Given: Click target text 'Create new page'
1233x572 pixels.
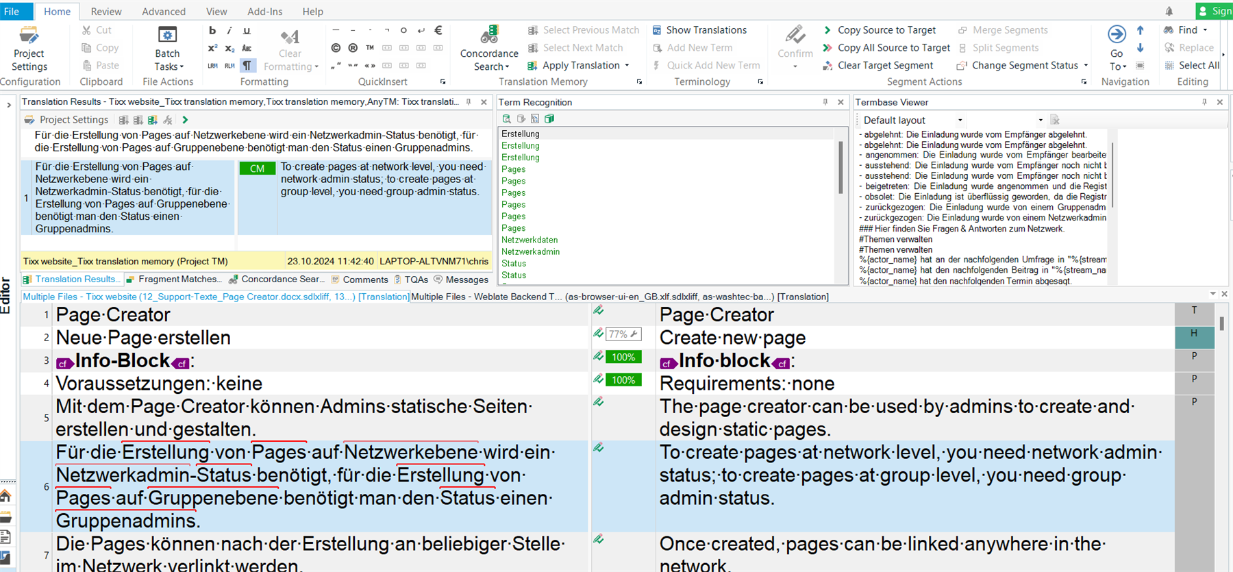Looking at the screenshot, I should click(x=732, y=338).
